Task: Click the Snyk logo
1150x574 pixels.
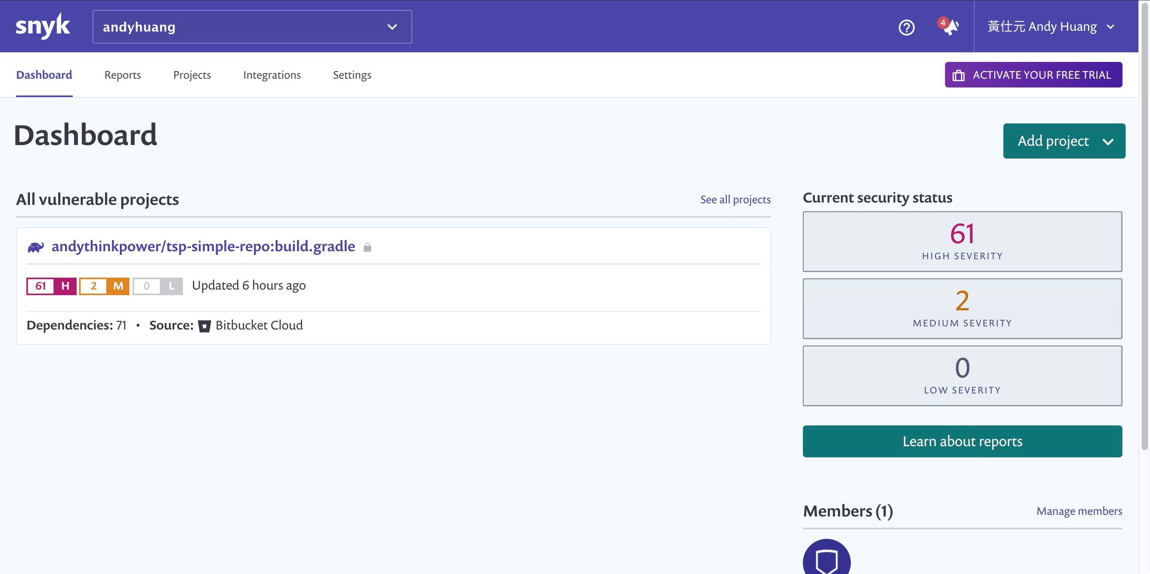Action: click(x=42, y=26)
